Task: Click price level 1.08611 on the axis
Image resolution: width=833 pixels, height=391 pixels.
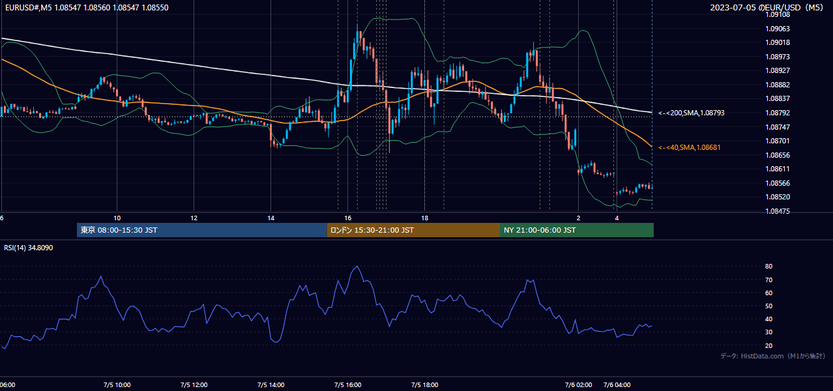Action: 778,169
